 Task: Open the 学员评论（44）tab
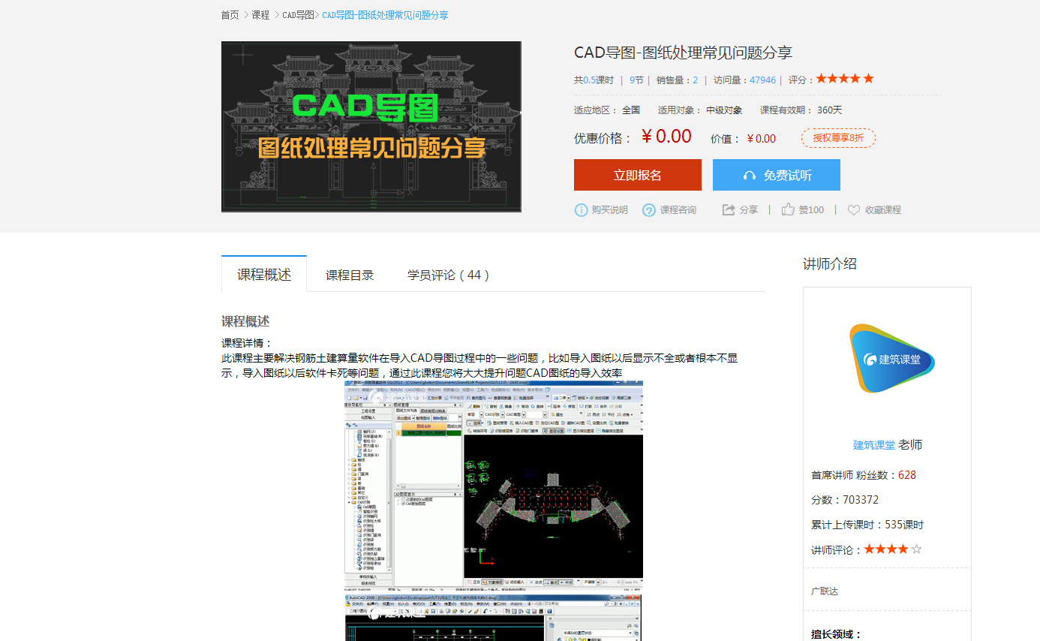(449, 275)
